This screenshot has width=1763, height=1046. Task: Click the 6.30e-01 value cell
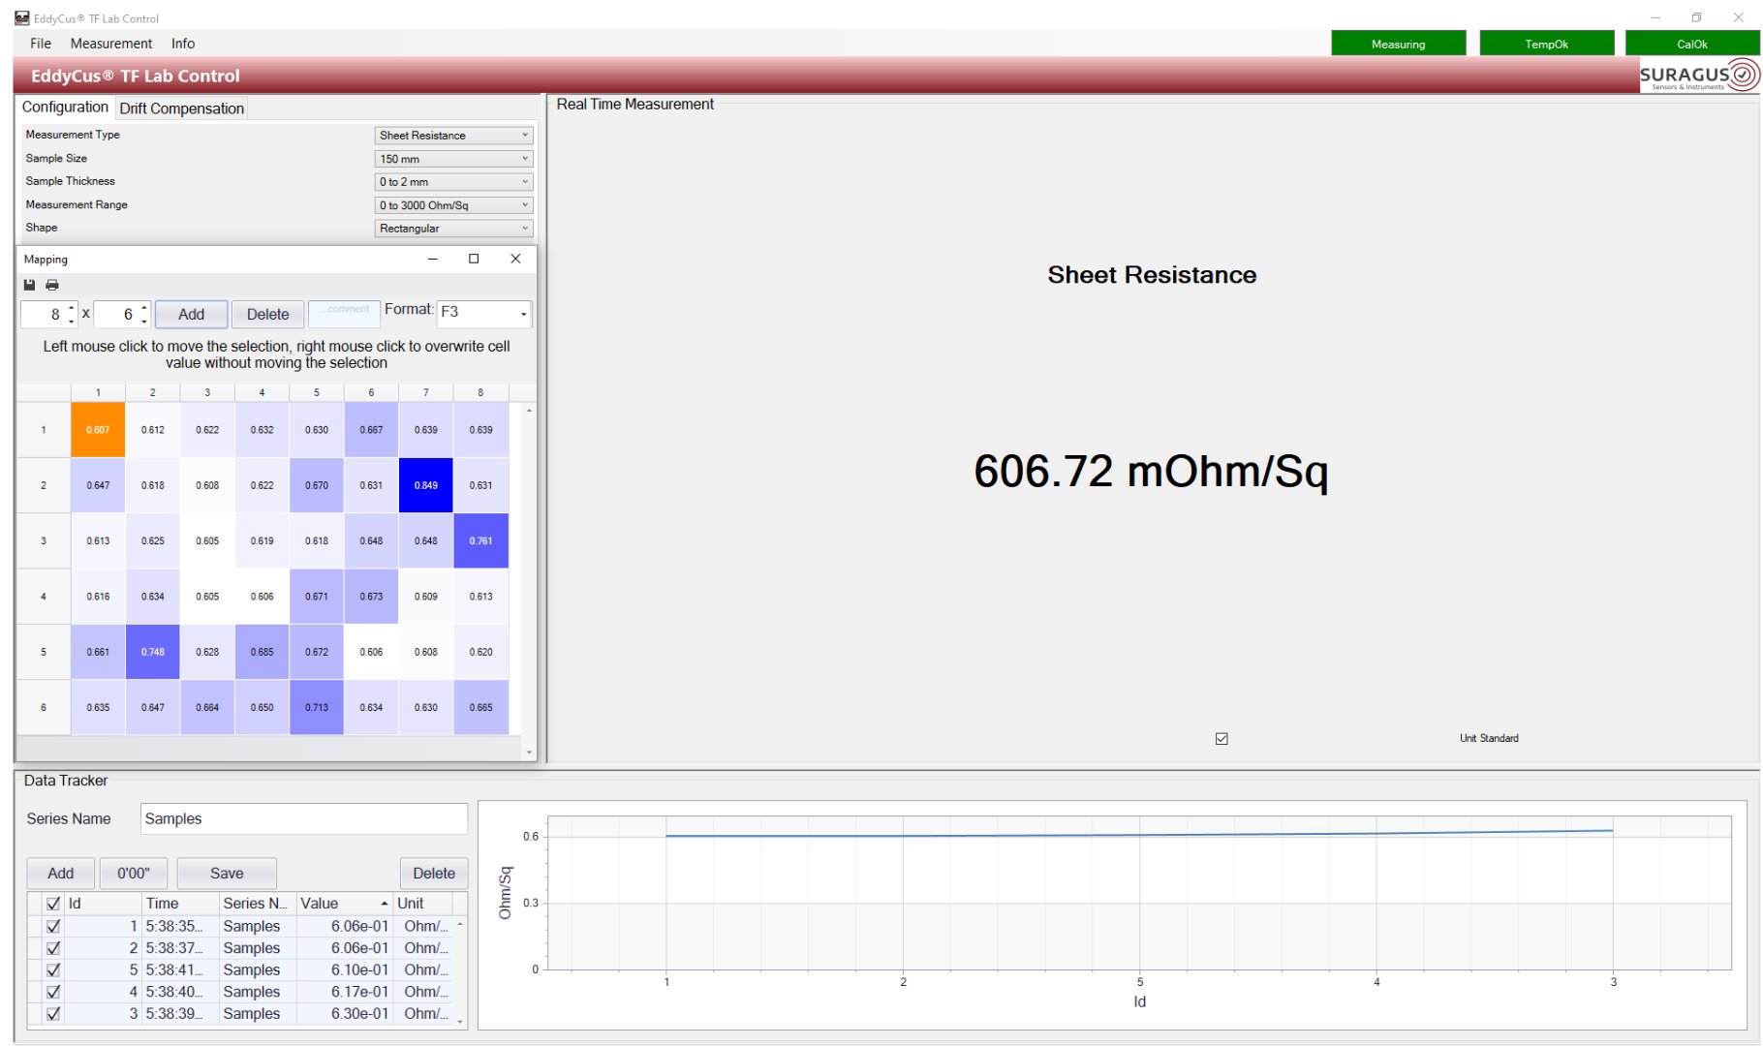(344, 1014)
